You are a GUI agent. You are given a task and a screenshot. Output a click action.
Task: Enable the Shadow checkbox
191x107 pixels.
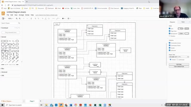click(x=170, y=36)
